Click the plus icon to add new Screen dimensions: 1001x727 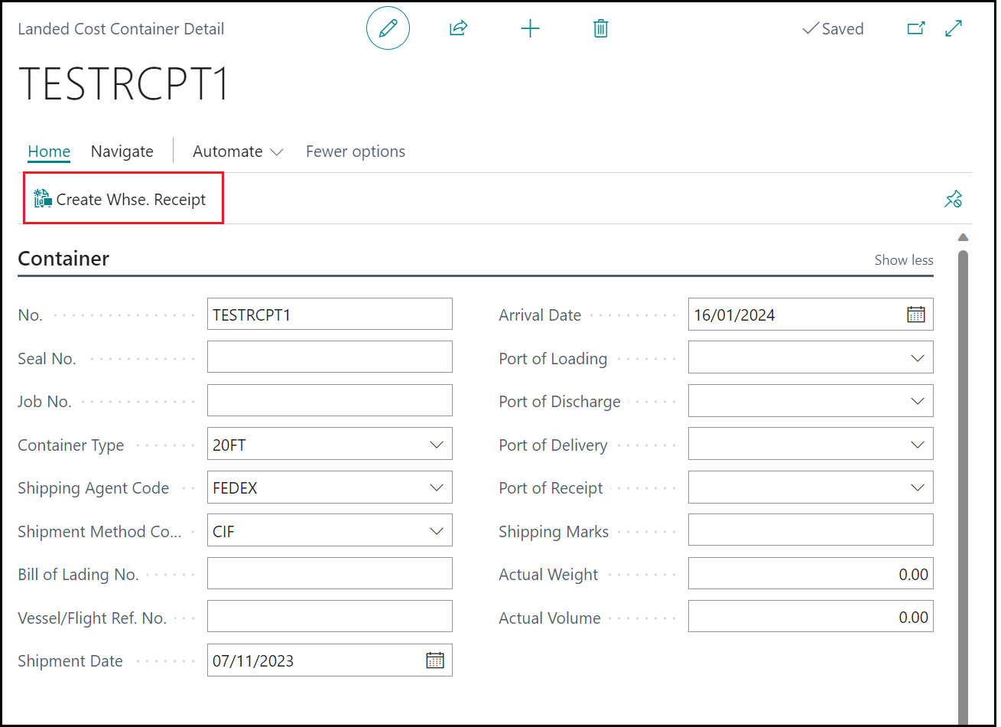(x=530, y=29)
